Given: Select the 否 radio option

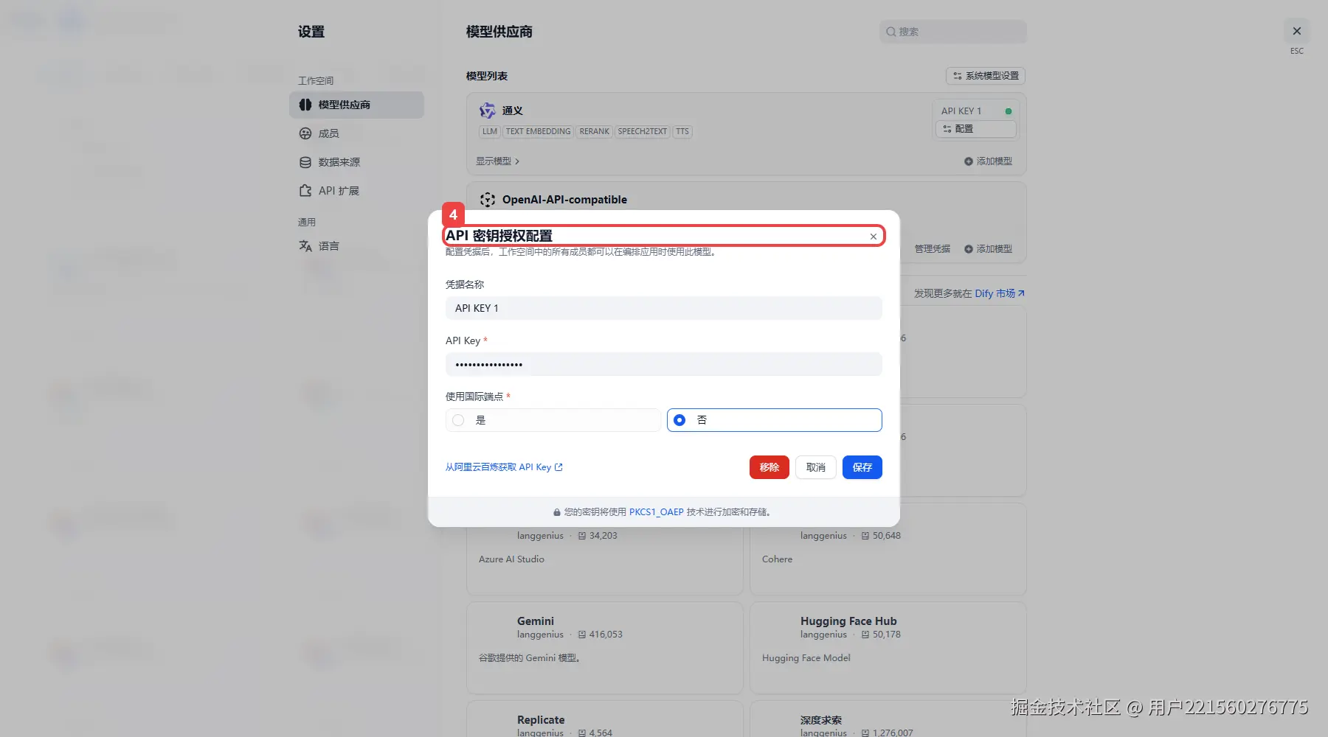Looking at the screenshot, I should 774,420.
